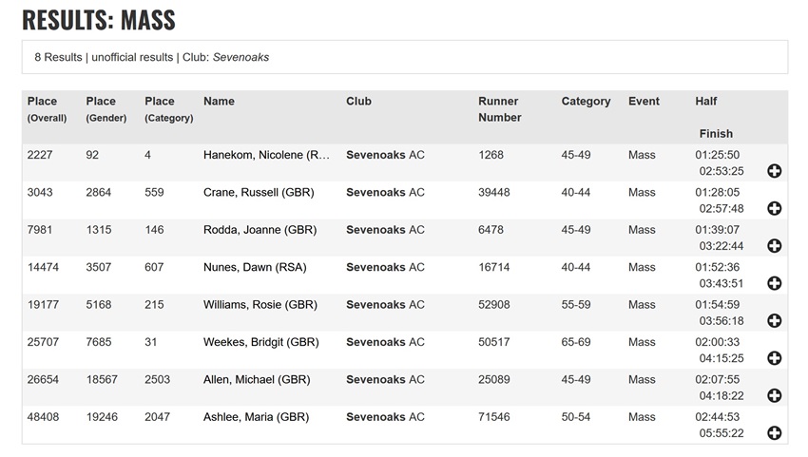Click the RESULTS: MASS heading
This screenshot has height=457, width=808.
(x=99, y=20)
